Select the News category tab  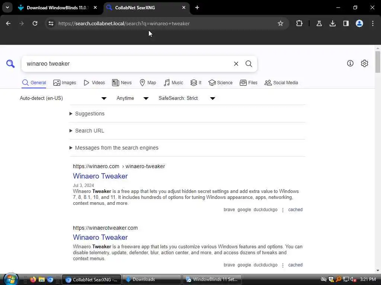[x=122, y=83]
